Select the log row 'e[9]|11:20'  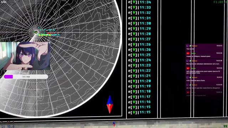(x=139, y=81)
